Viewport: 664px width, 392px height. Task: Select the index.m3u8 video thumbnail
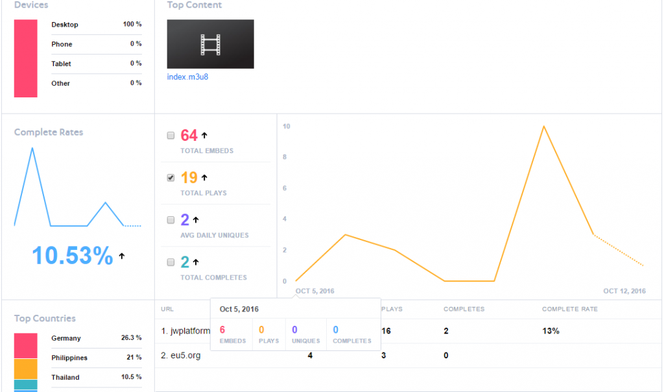tap(211, 44)
